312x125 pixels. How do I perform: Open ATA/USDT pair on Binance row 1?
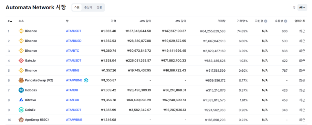pyautogui.click(x=74, y=31)
